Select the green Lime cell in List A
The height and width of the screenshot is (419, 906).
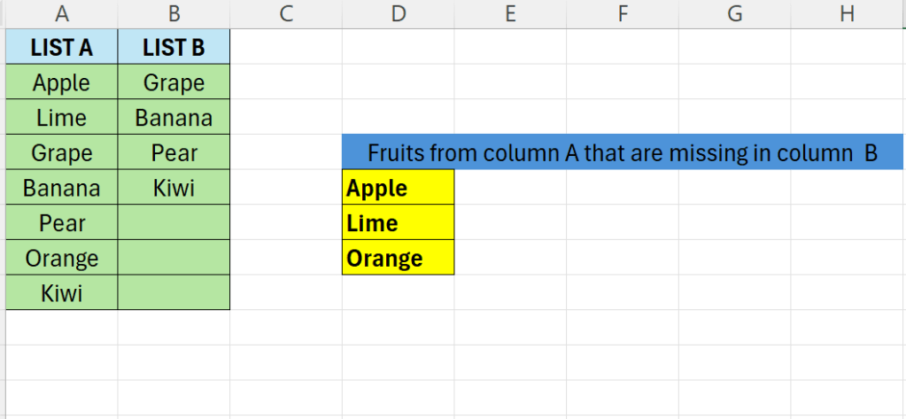click(61, 118)
